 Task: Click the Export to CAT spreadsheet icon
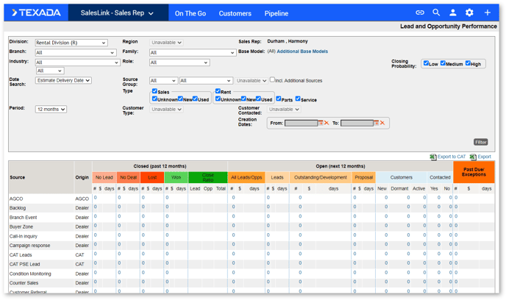pyautogui.click(x=433, y=157)
